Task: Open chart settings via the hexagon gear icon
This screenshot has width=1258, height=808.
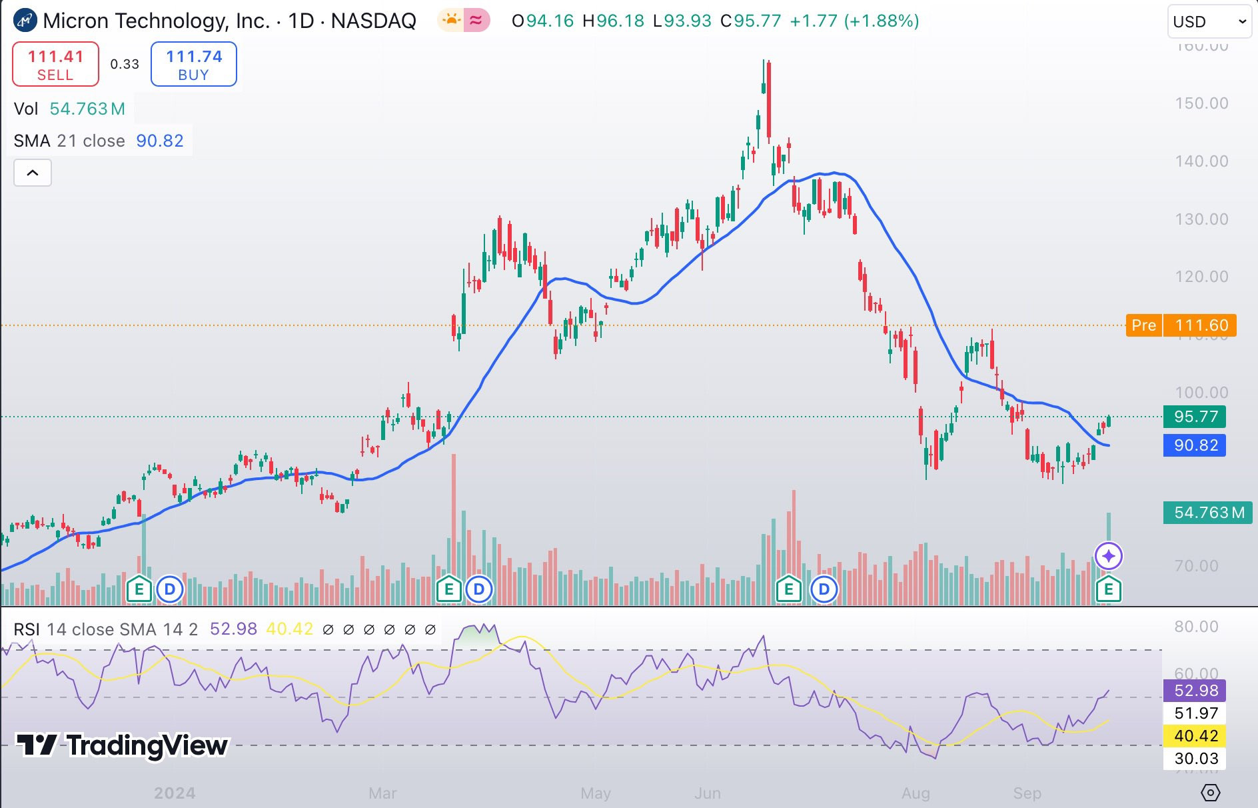Action: click(x=1211, y=793)
